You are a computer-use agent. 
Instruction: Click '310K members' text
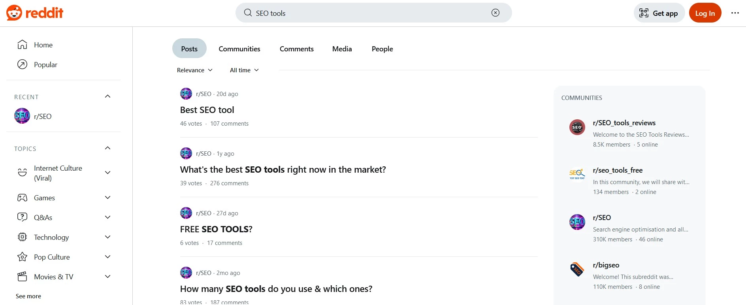[612, 239]
